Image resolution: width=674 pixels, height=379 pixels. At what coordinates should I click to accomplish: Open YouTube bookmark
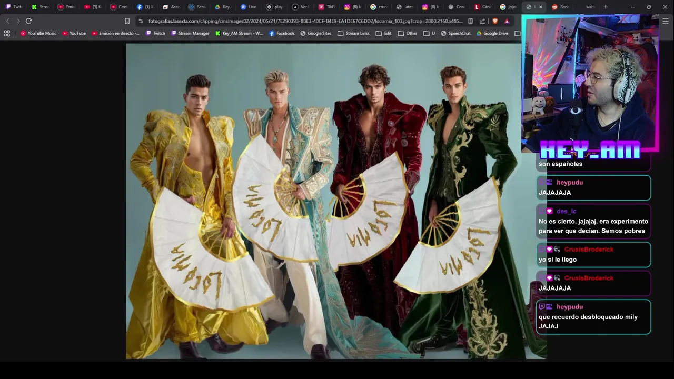[74, 33]
